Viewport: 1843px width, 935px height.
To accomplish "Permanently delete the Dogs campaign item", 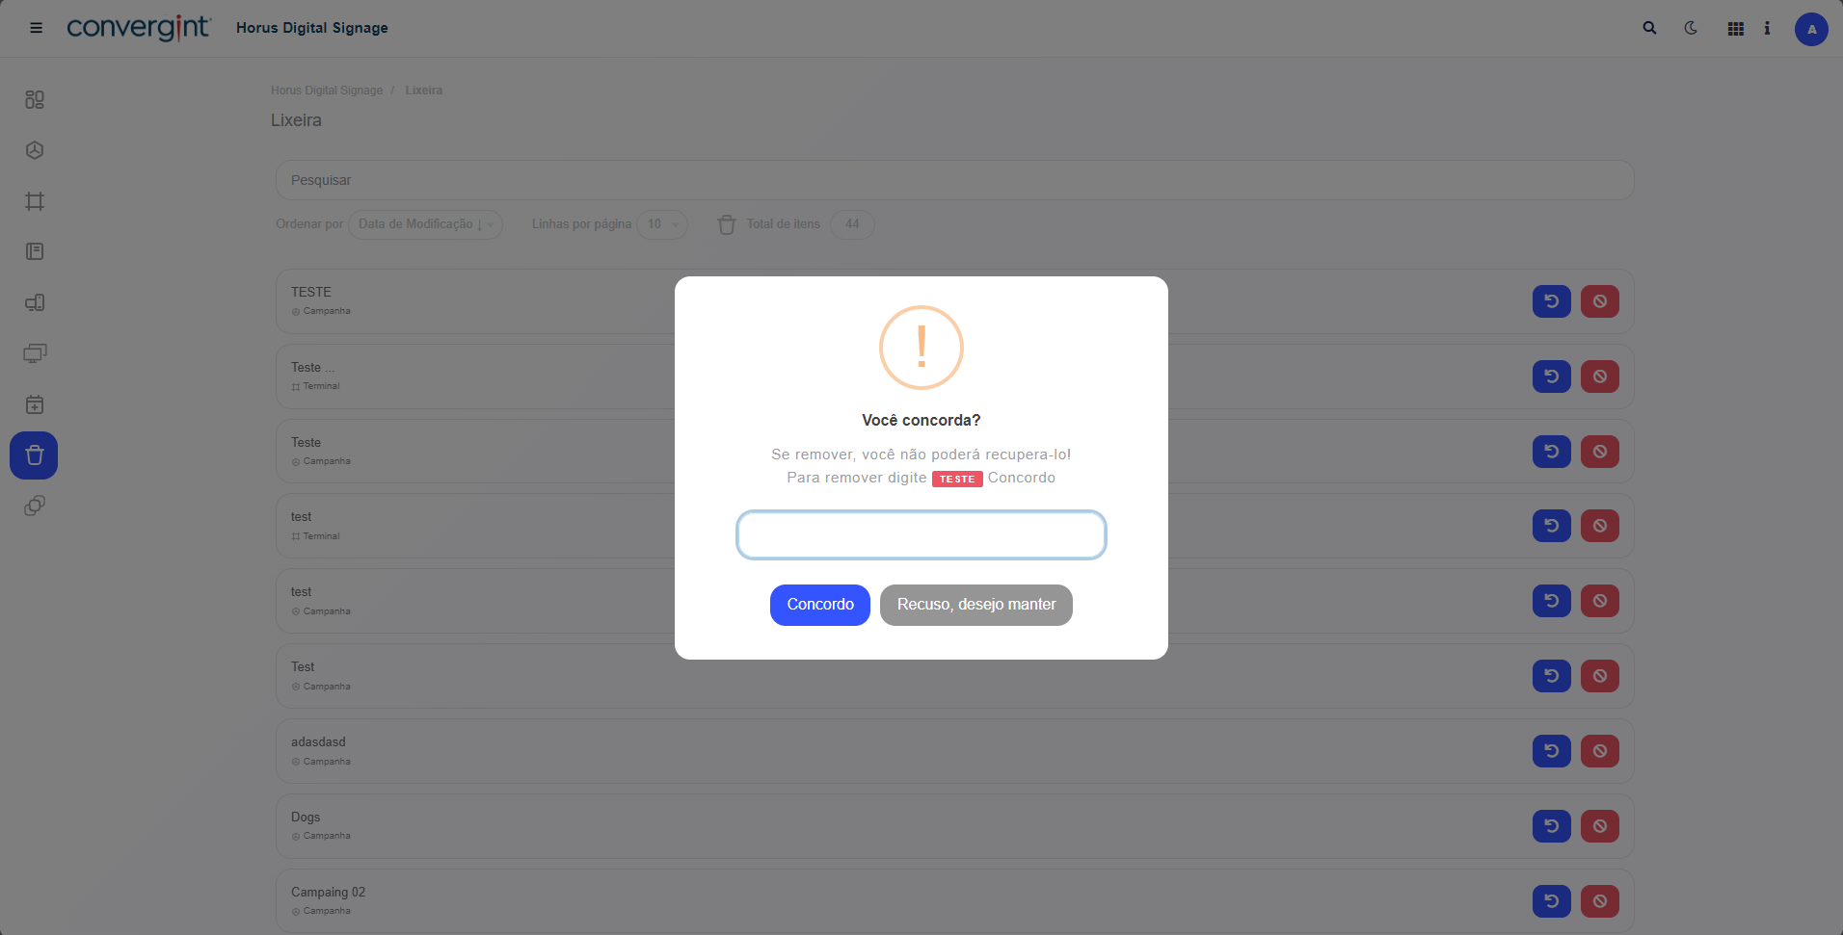I will click(x=1600, y=826).
